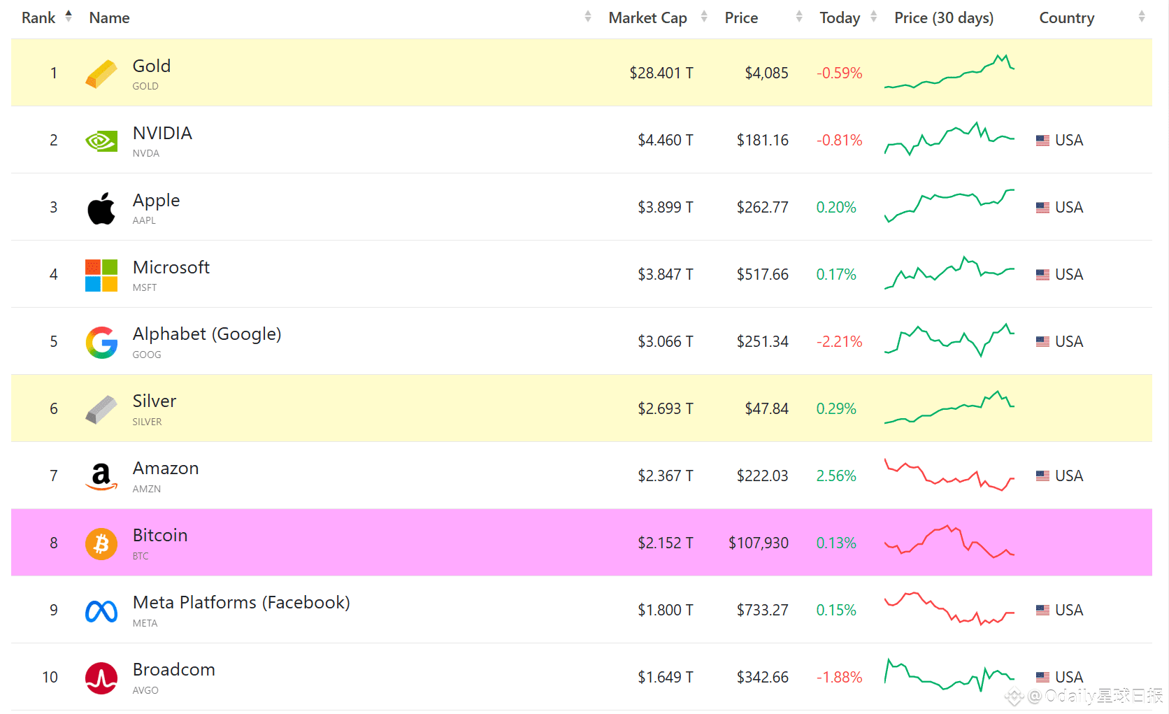Sort by Today column header
Viewport: 1169px width, 714px height.
(840, 18)
